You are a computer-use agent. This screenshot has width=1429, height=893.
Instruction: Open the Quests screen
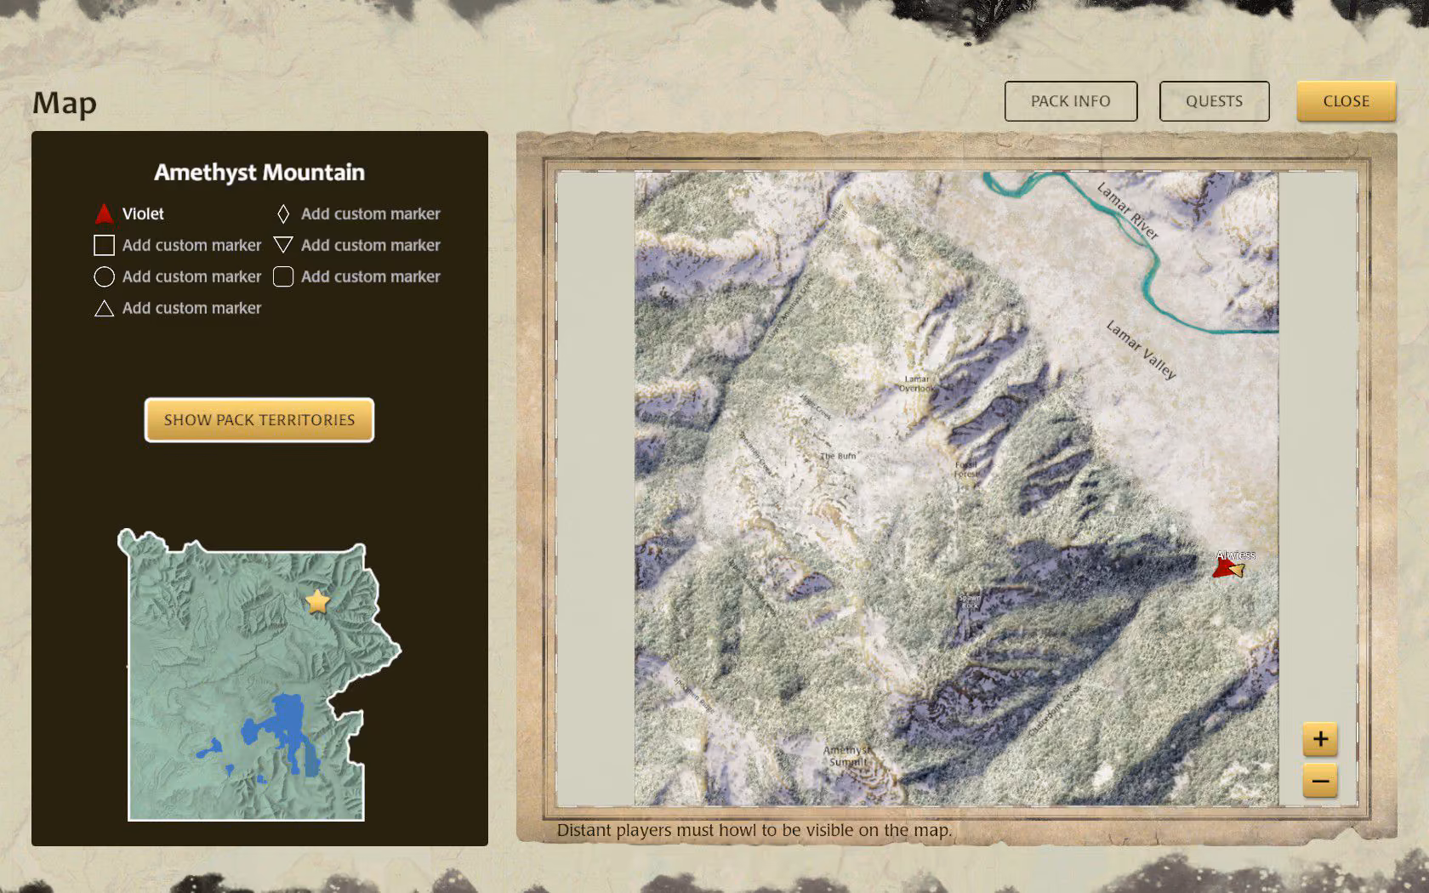pyautogui.click(x=1215, y=101)
